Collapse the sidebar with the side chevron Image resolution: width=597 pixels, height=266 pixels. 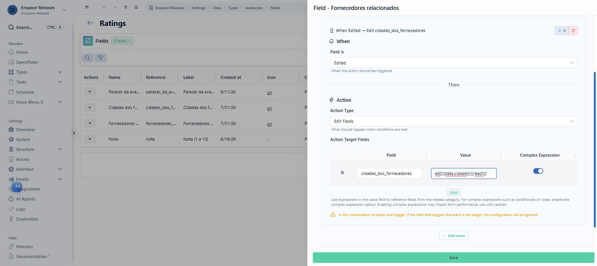74,133
